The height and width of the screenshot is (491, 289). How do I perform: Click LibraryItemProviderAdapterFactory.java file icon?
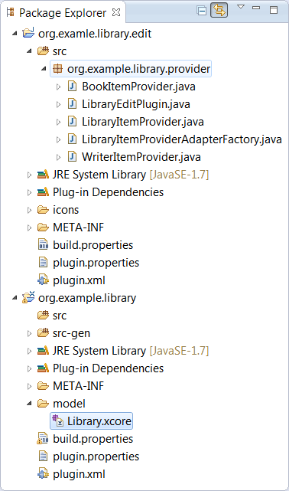[72, 139]
